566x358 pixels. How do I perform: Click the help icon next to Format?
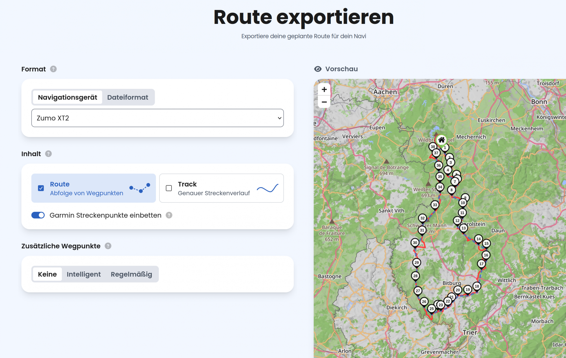(x=53, y=69)
